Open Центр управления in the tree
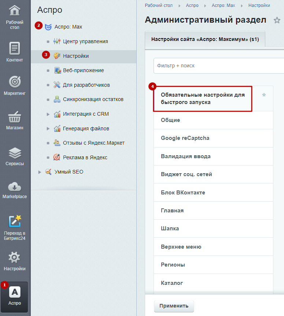This screenshot has width=284, height=316. click(85, 41)
